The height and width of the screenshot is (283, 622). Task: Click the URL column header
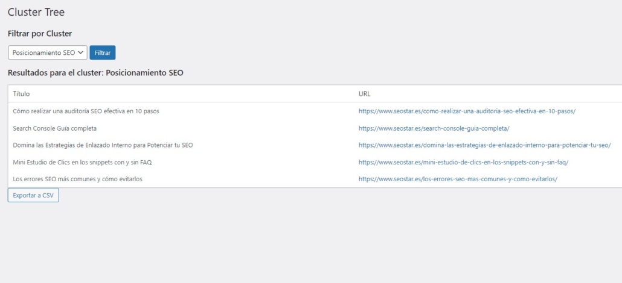coord(364,94)
